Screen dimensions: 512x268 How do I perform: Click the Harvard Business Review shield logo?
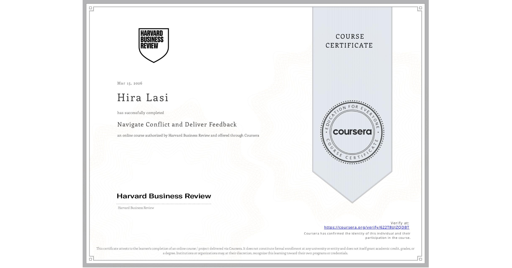click(x=154, y=45)
